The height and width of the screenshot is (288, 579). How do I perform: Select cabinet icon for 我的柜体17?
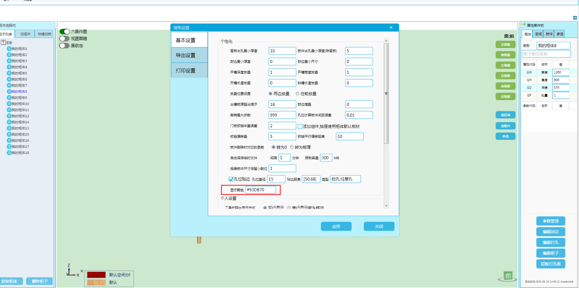click(x=9, y=147)
